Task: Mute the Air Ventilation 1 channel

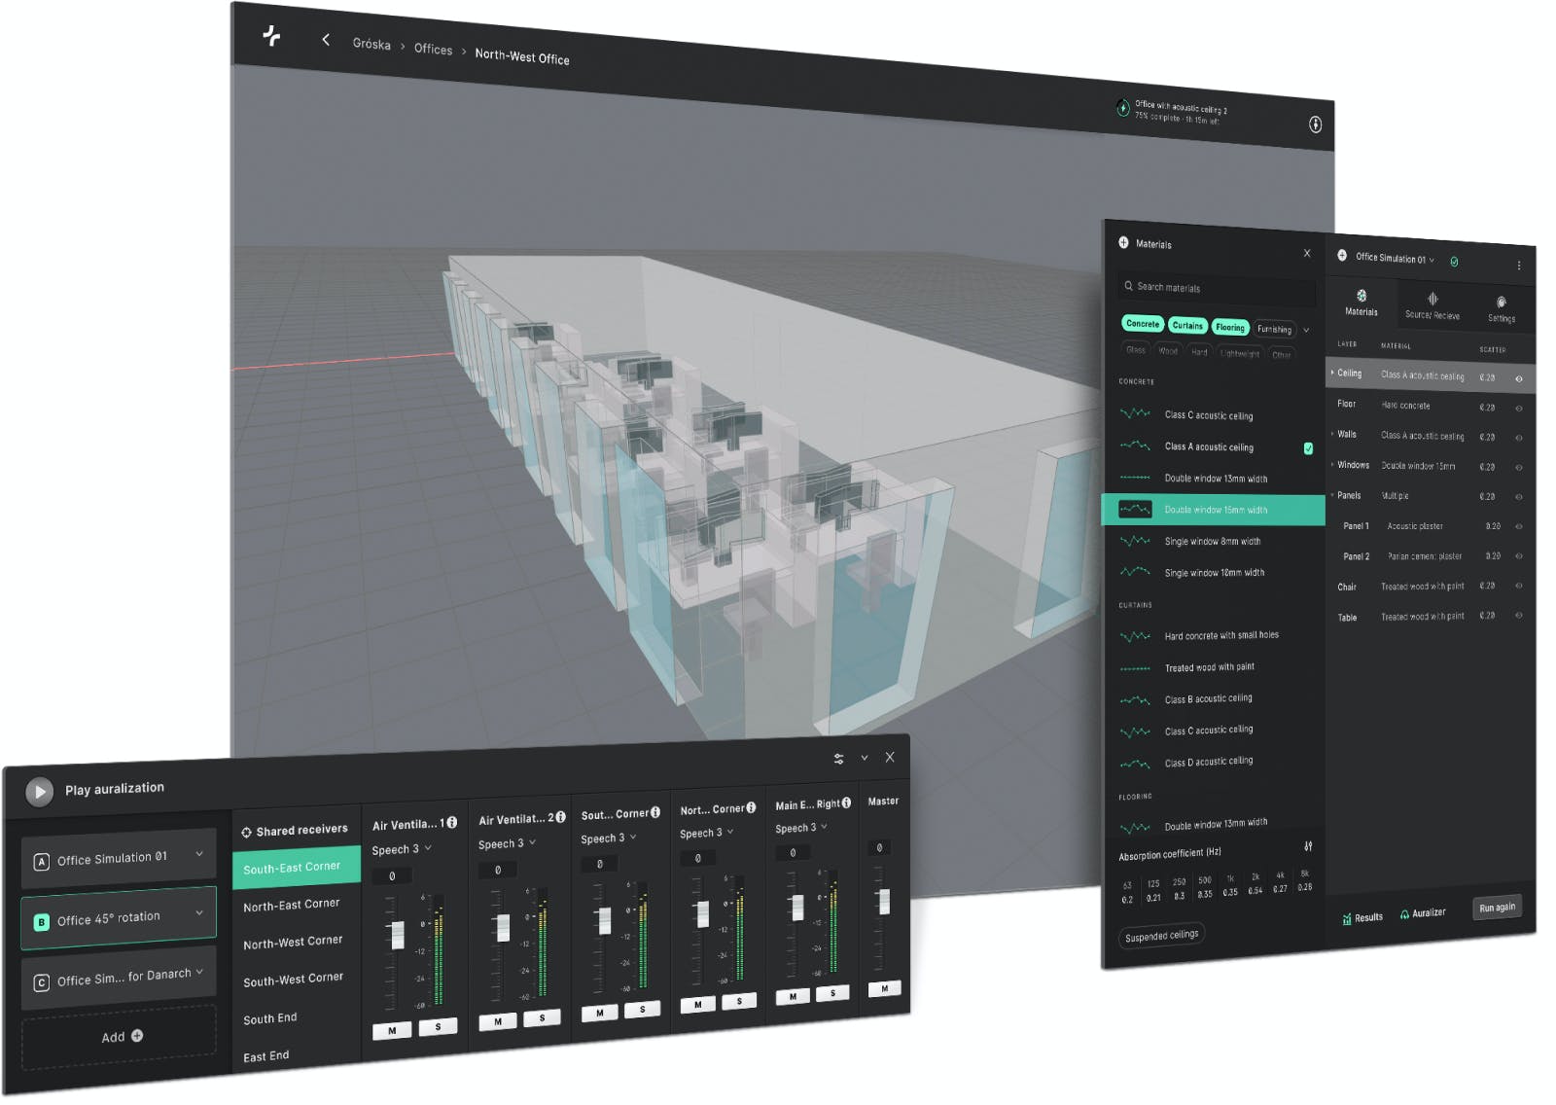Action: tap(392, 1030)
